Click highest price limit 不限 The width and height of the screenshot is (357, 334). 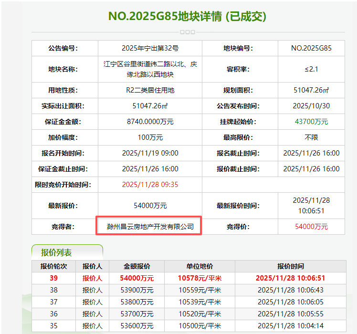click(x=311, y=137)
